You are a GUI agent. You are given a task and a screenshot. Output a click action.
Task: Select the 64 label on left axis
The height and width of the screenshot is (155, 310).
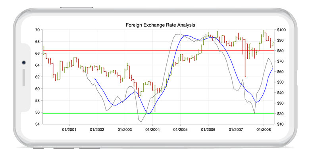(38, 65)
